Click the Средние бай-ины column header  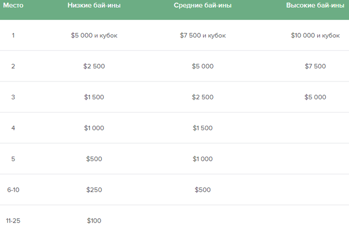(x=202, y=5)
